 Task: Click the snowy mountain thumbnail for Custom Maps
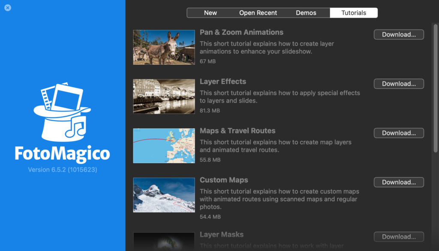coord(164,195)
